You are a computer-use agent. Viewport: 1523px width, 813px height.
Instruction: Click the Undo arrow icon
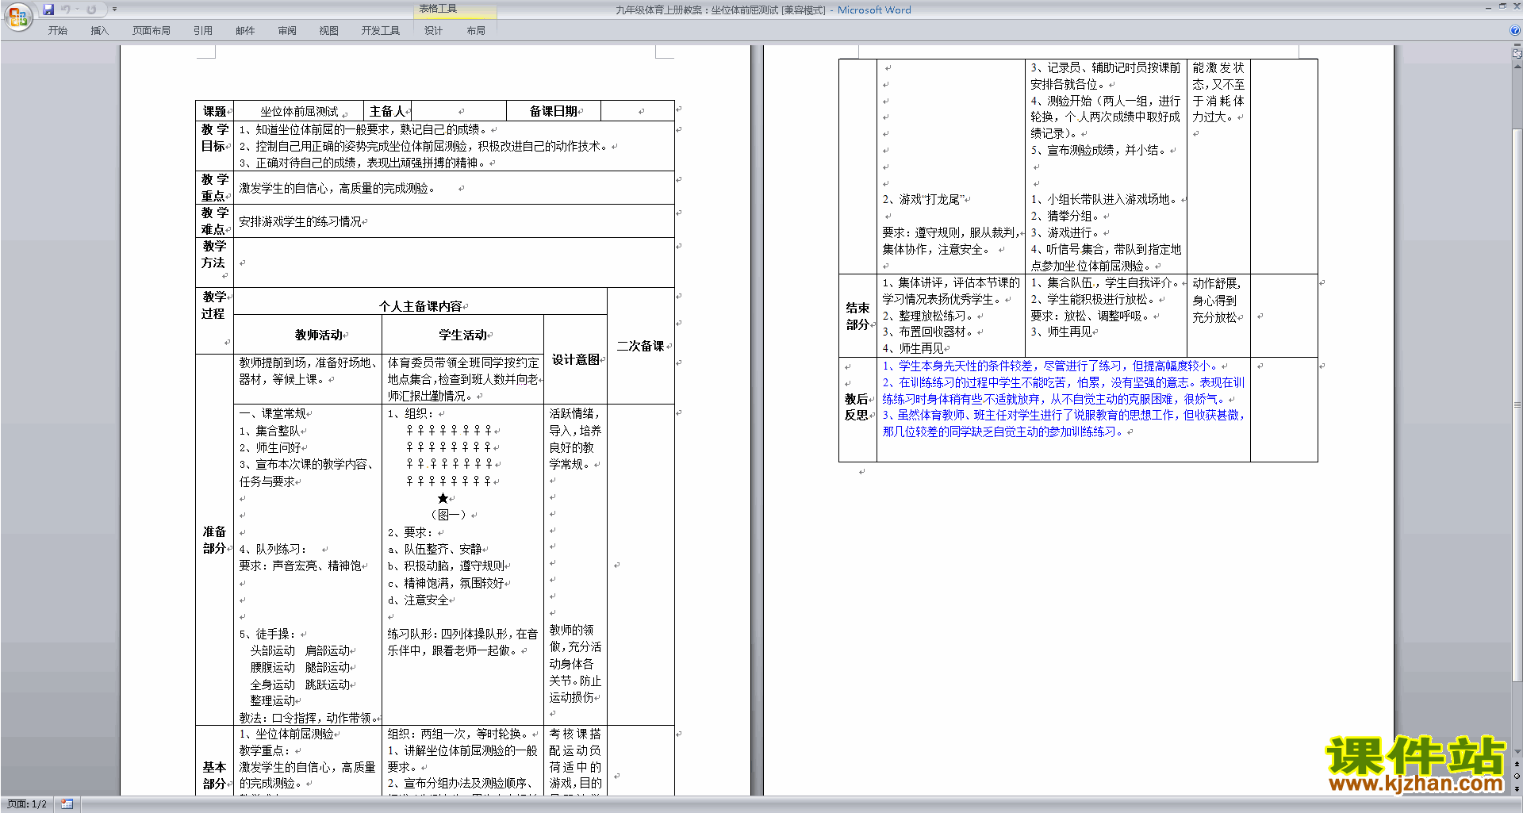point(65,10)
